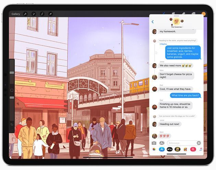Activate the S-shaped Selection tool
Screen dimensions: 216x170
tap(42, 14)
